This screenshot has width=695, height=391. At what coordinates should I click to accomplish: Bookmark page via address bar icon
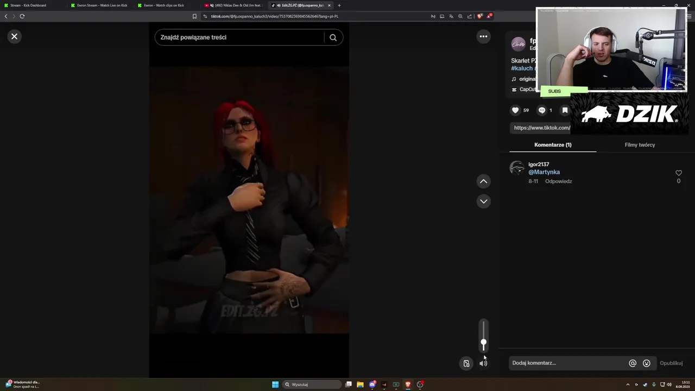[x=194, y=16]
